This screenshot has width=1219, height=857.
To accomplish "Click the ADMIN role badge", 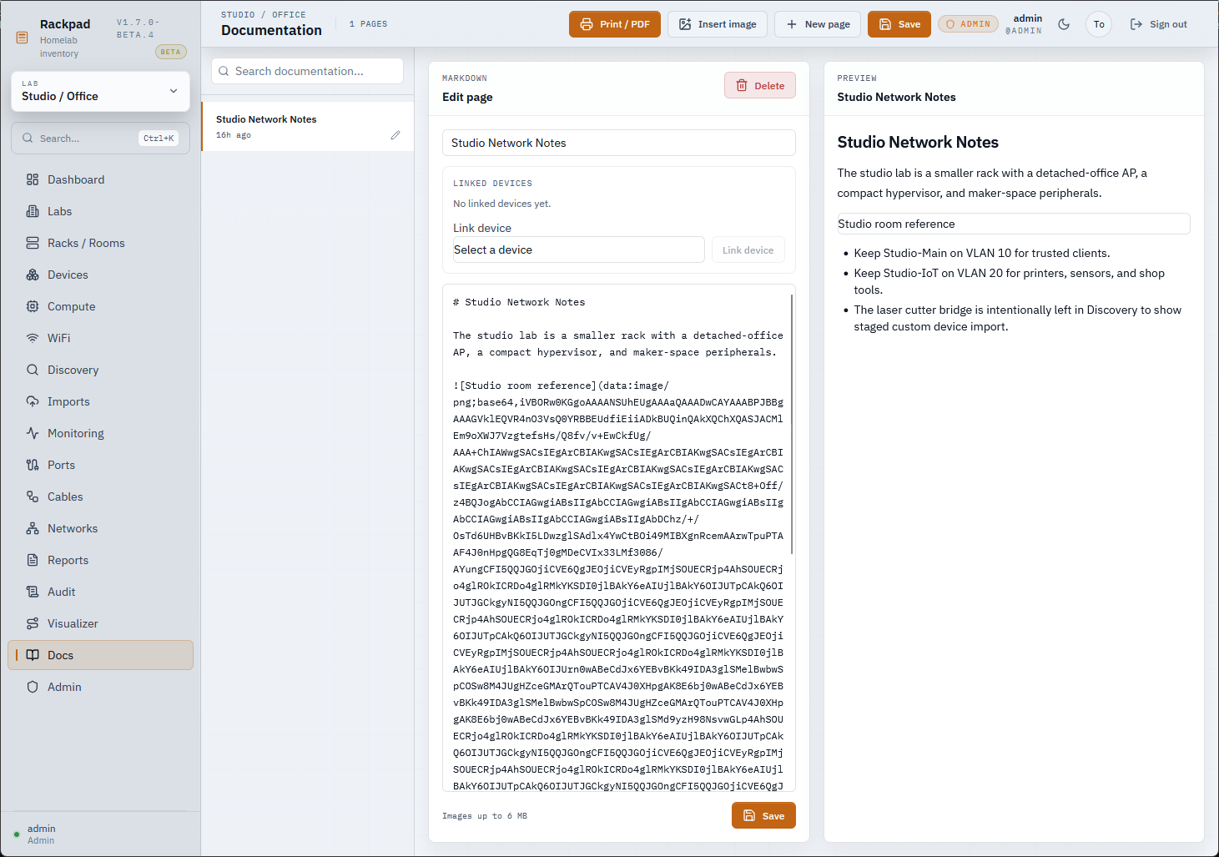I will point(968,24).
